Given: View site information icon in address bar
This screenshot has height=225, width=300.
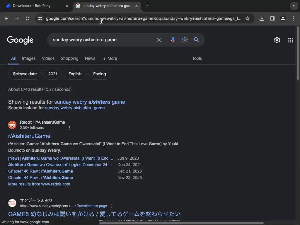Looking at the screenshot, I should 40,18.
